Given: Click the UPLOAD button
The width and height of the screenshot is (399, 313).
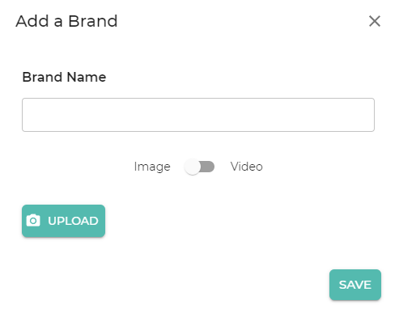Looking at the screenshot, I should (63, 221).
